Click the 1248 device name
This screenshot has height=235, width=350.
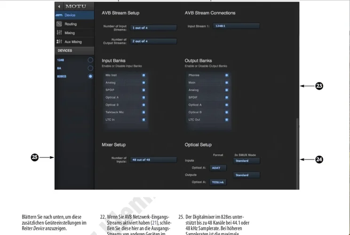(x=61, y=60)
